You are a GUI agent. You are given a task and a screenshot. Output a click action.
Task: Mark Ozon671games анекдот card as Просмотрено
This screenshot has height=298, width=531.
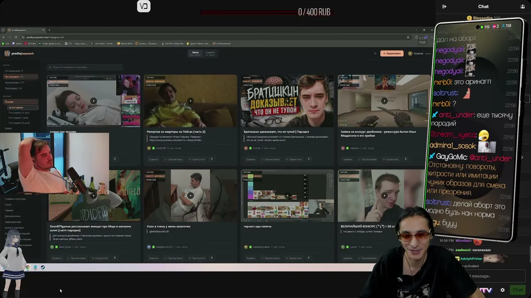pos(77,258)
